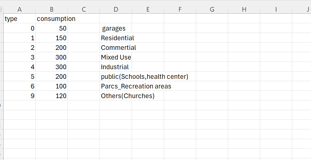The image size is (311, 160).
Task: Click the column I header
Action: coord(276,9)
